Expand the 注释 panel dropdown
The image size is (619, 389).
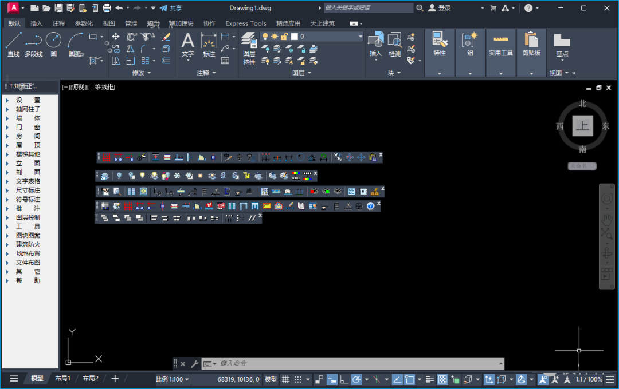pos(206,73)
